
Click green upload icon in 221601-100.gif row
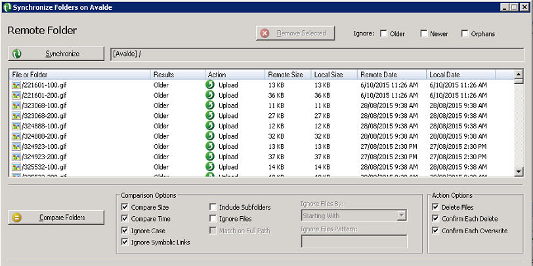click(210, 85)
